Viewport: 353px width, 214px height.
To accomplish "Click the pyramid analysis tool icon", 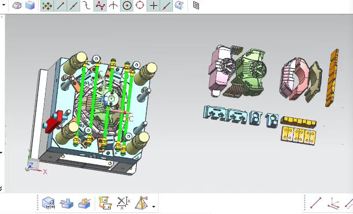I will 141,202.
